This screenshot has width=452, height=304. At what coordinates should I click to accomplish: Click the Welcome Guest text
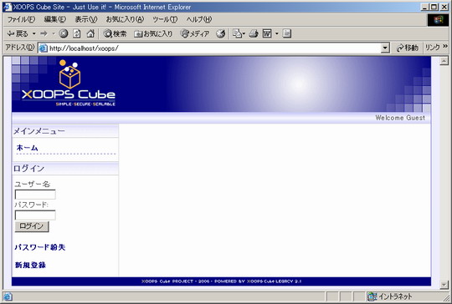click(x=400, y=118)
